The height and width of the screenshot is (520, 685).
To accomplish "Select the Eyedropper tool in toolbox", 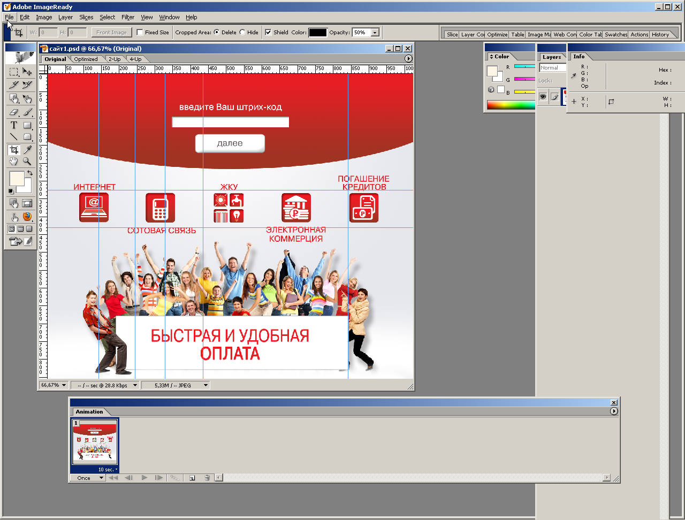I will [x=27, y=150].
